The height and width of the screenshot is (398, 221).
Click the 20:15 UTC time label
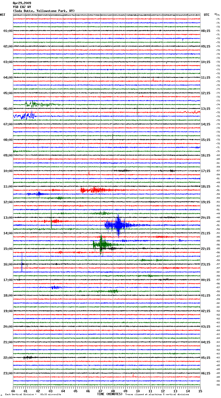tap(206, 218)
